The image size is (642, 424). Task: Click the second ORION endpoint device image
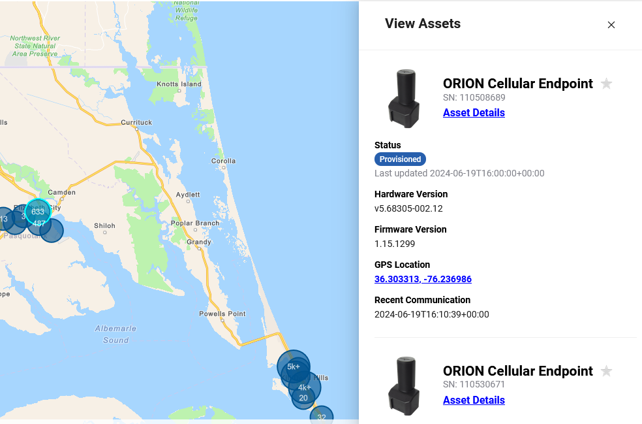405,386
